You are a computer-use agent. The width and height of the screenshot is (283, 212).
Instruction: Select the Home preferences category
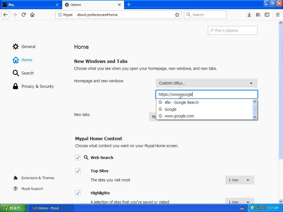click(x=22, y=60)
